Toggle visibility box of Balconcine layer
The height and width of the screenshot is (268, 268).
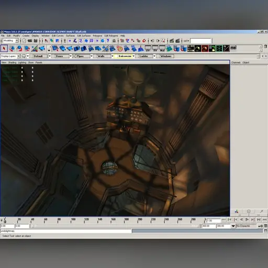pos(115,56)
